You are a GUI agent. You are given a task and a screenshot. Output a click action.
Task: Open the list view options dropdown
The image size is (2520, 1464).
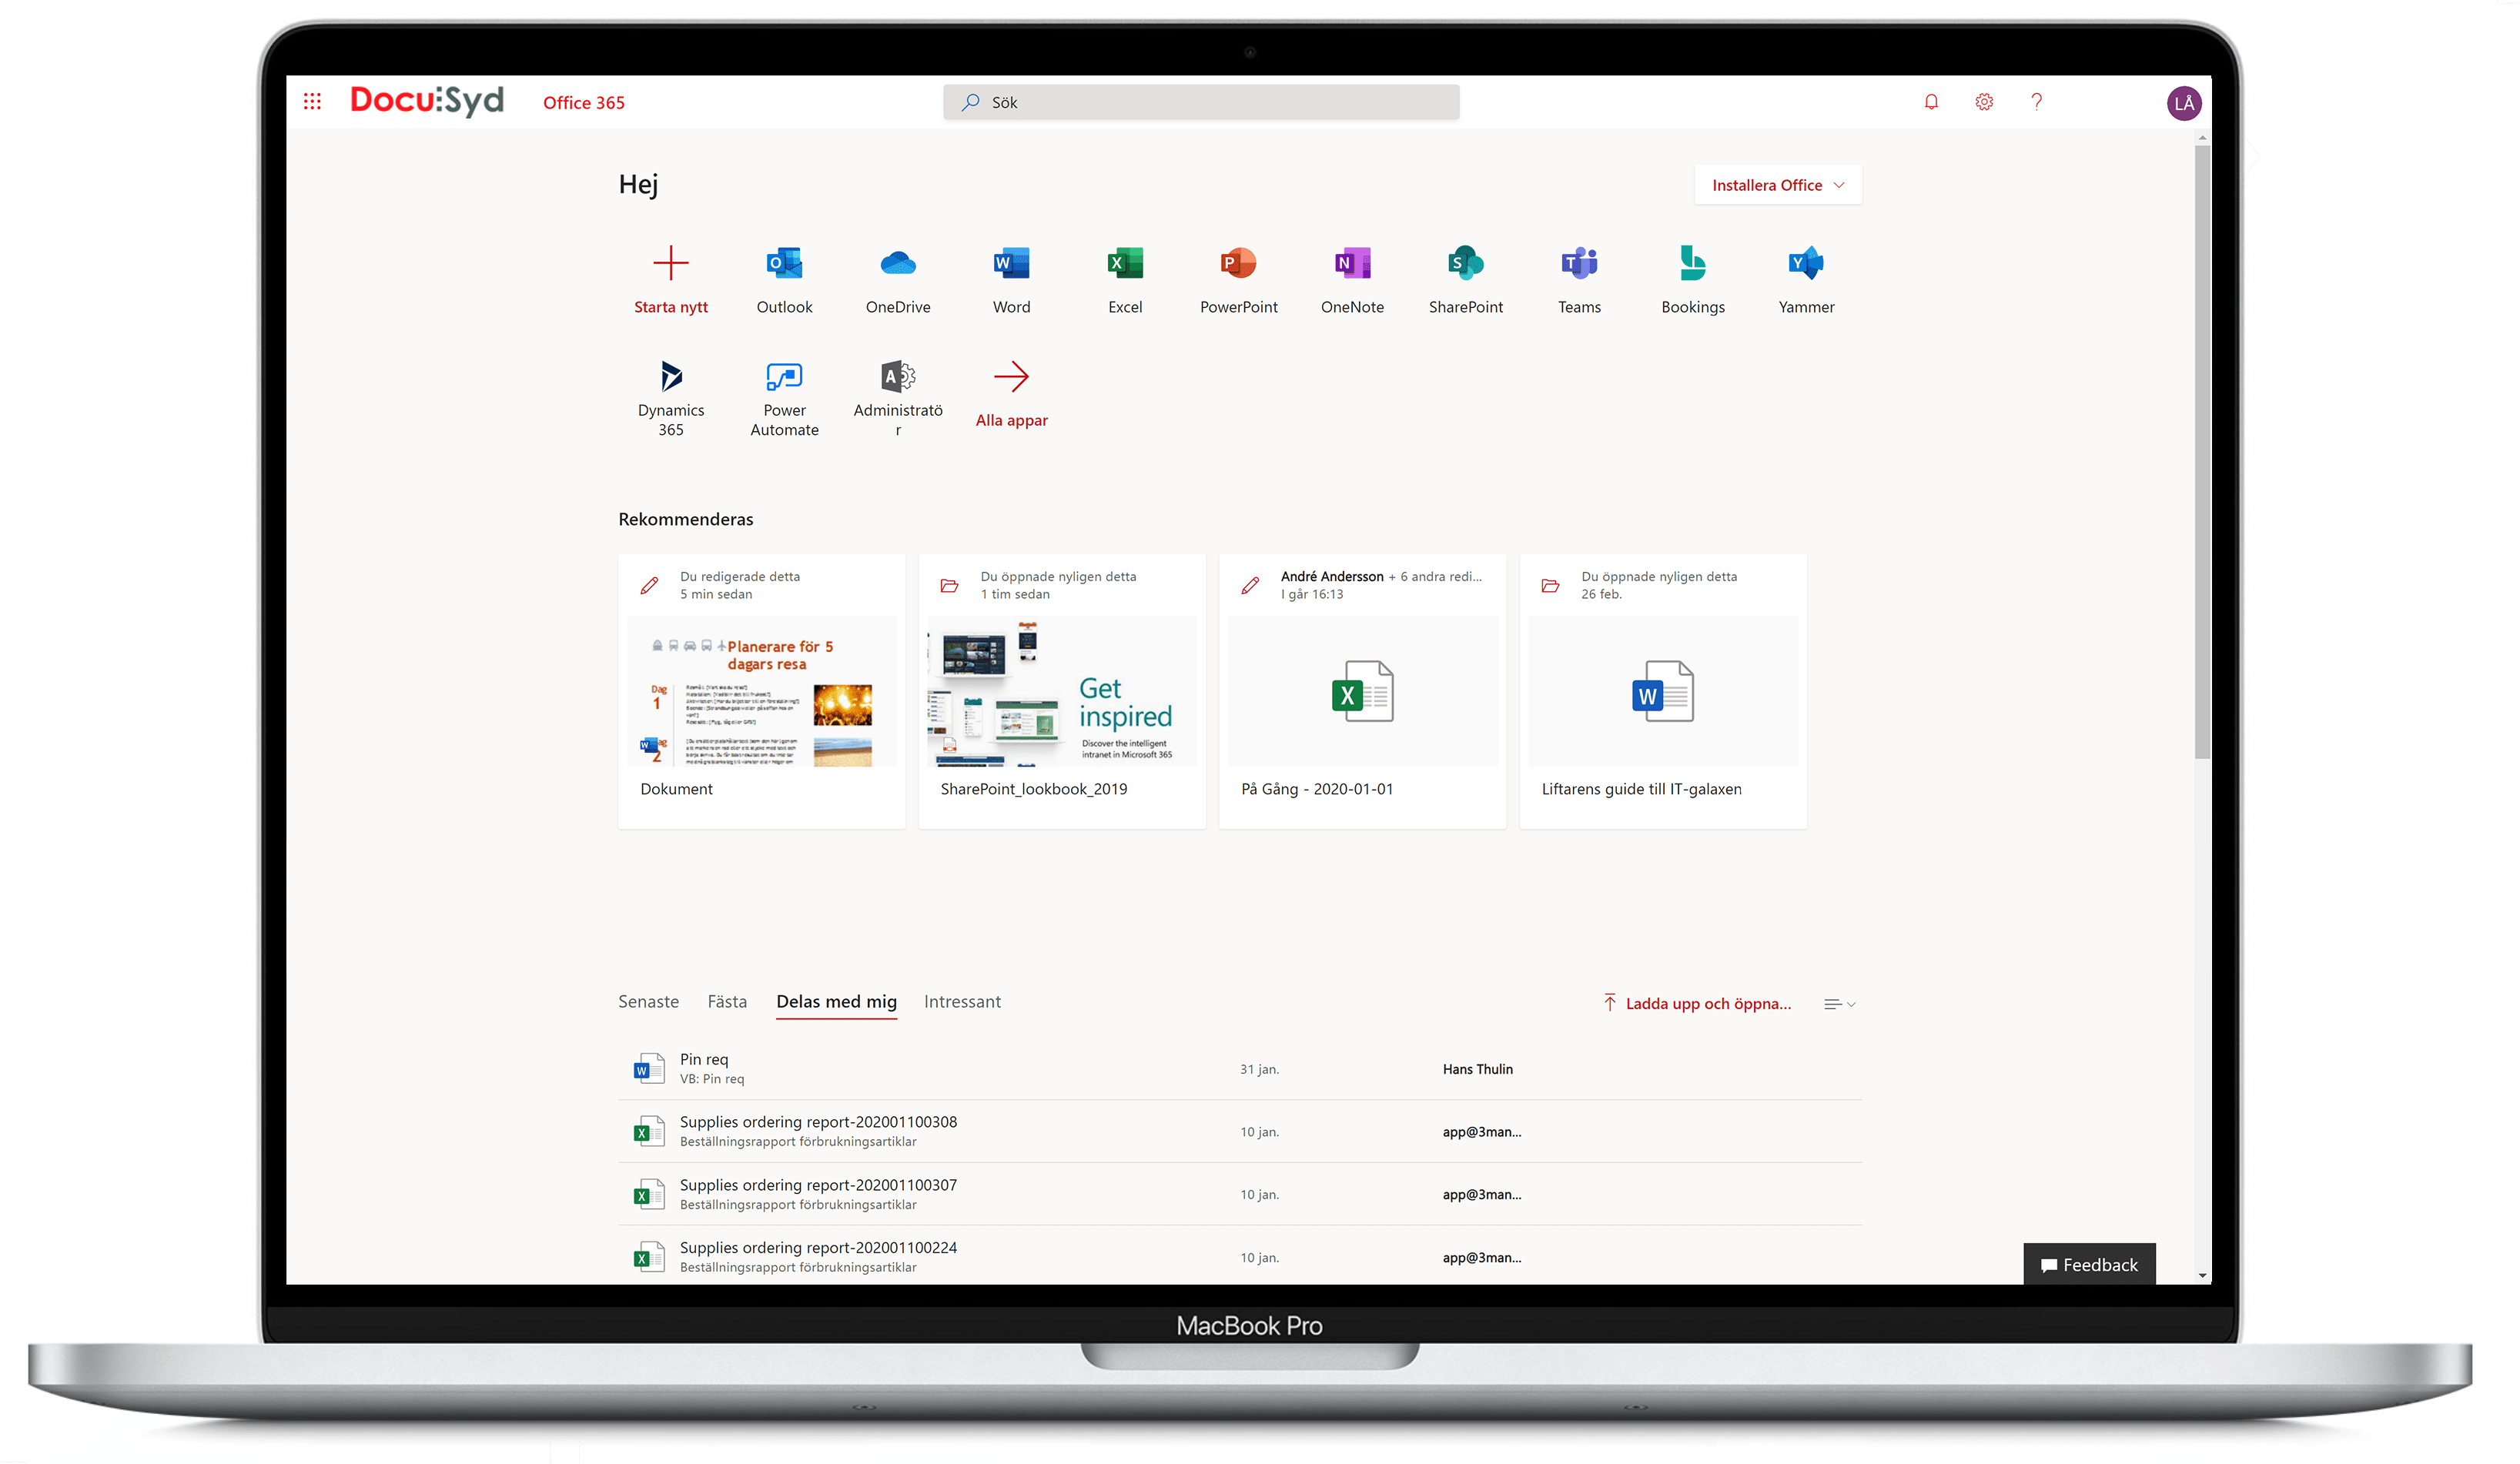click(x=1839, y=1004)
